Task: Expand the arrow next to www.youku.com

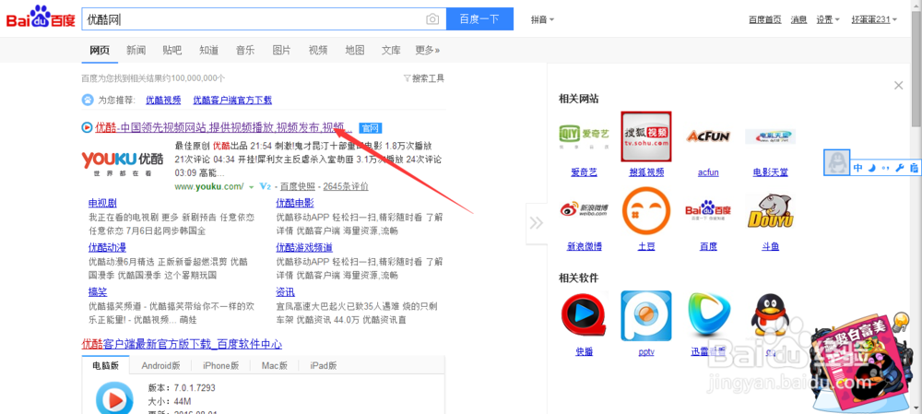Action: tap(251, 187)
